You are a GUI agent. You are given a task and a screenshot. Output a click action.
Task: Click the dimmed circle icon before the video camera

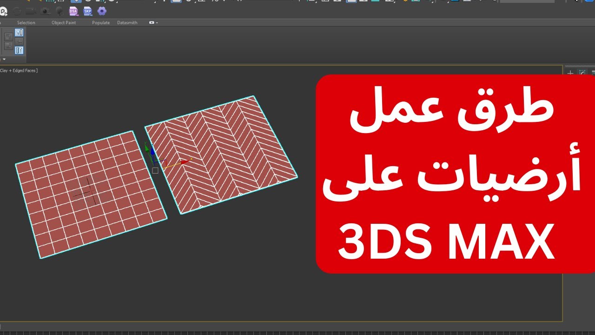pyautogui.click(x=17, y=11)
